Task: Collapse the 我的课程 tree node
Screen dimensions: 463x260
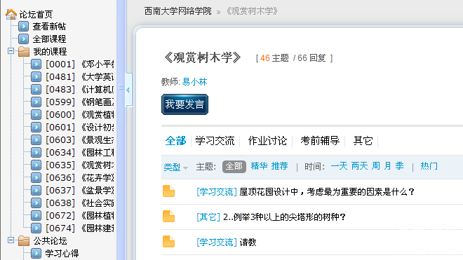Action: pyautogui.click(x=11, y=50)
